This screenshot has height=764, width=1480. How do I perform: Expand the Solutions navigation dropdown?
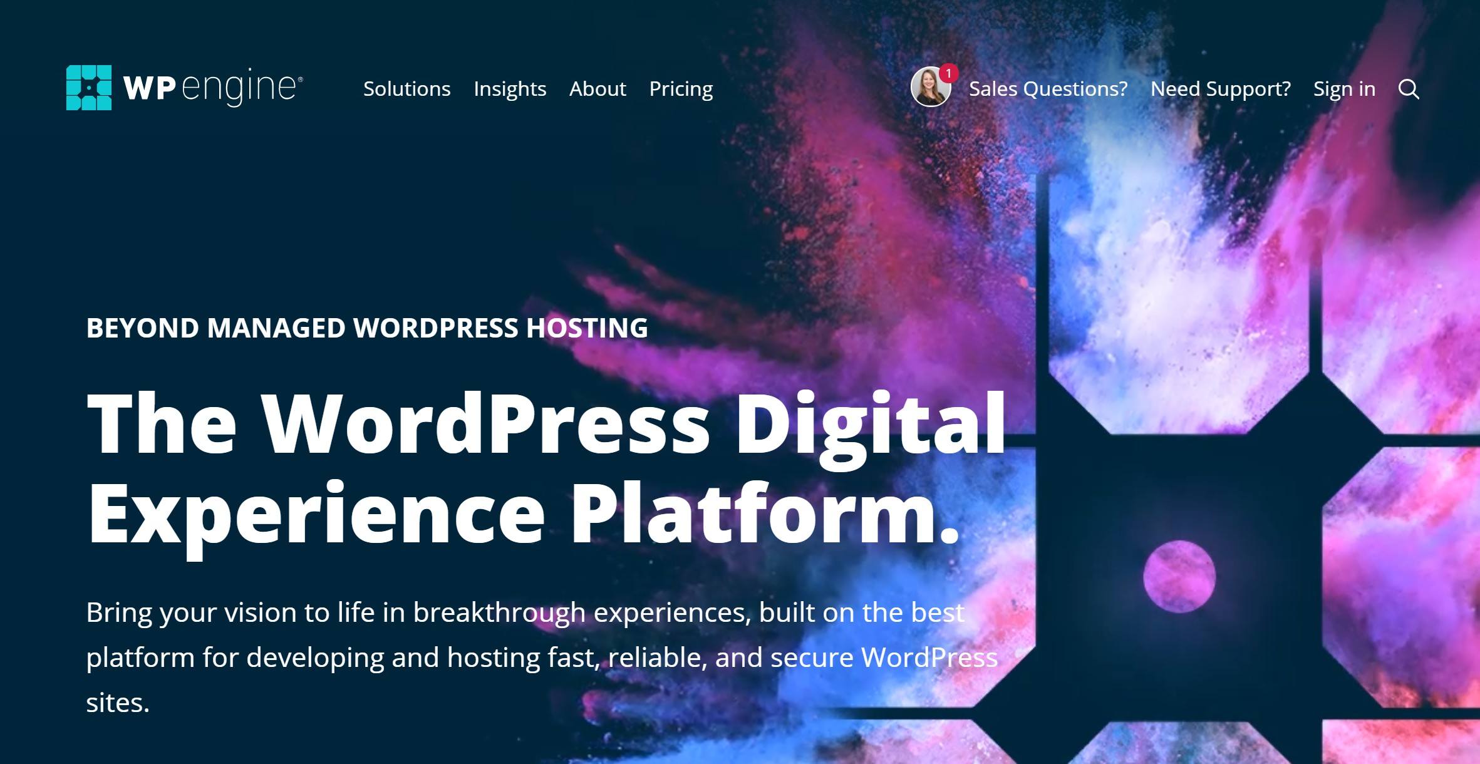click(406, 89)
